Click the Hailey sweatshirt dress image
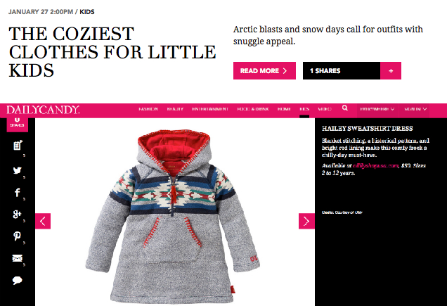 (x=173, y=217)
